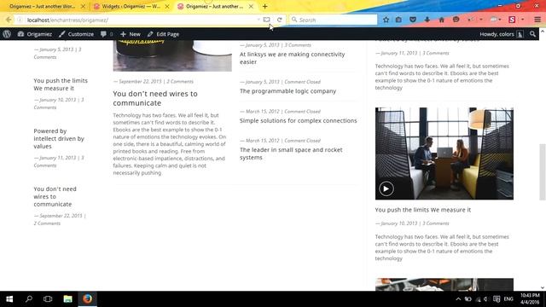
Task: Save page to Pocket icon
Action: [x=413, y=20]
